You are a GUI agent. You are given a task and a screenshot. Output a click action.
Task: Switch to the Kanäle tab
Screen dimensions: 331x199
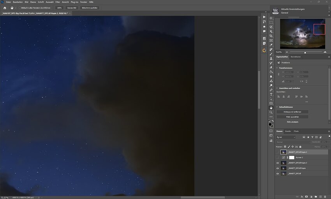point(288,131)
